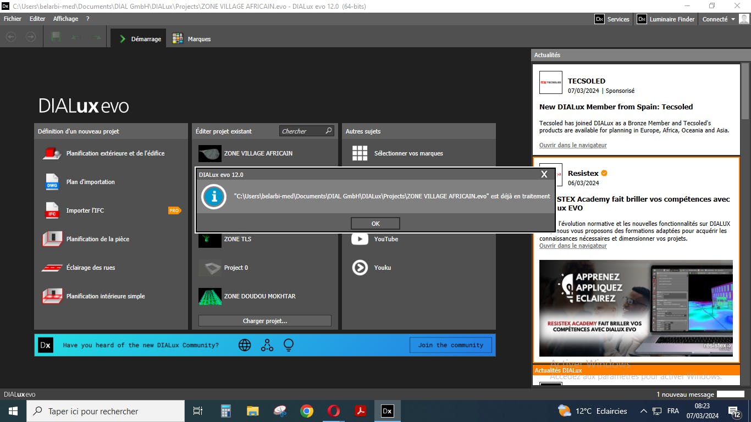Open Google Chrome from the taskbar
Screen dimensions: 751x422
tap(307, 411)
